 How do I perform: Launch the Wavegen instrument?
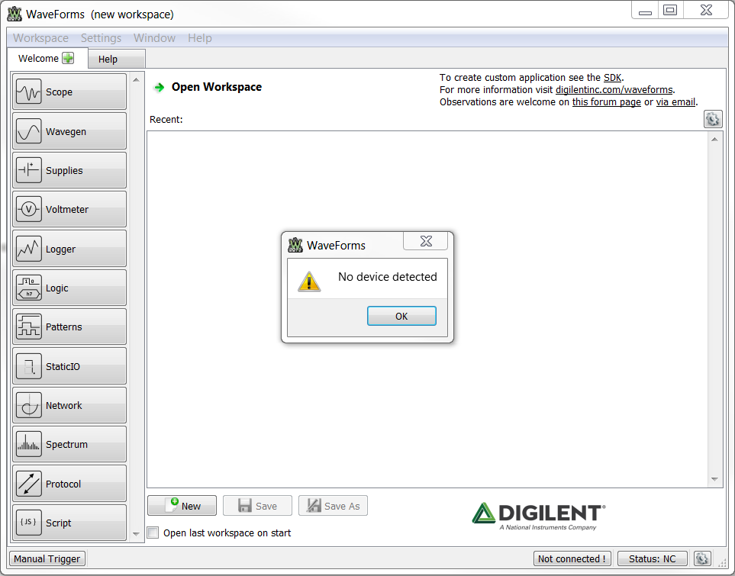click(69, 131)
